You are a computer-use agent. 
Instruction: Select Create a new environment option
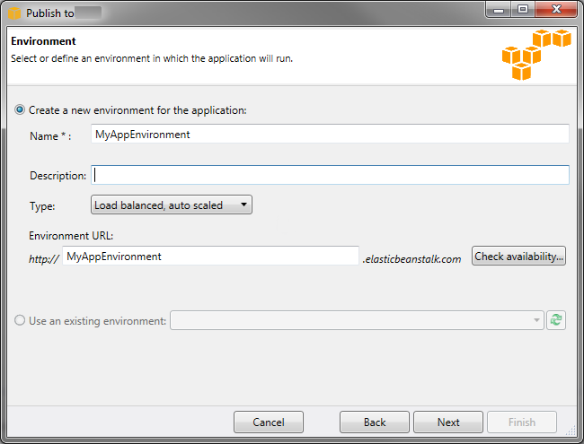[20, 110]
